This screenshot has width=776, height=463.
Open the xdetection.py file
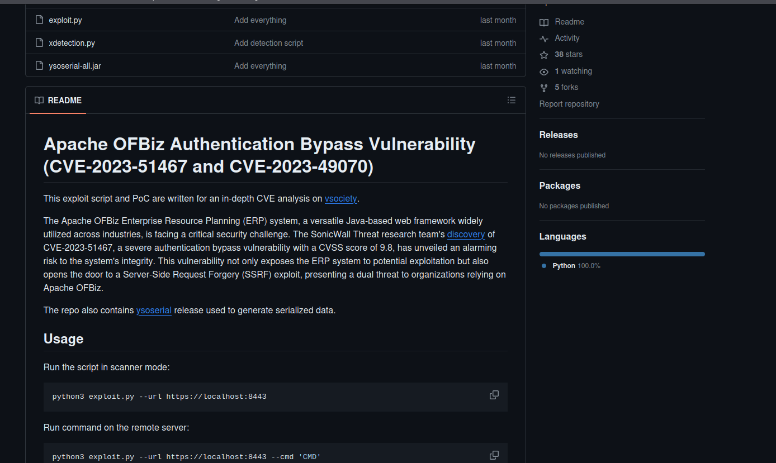tap(72, 43)
